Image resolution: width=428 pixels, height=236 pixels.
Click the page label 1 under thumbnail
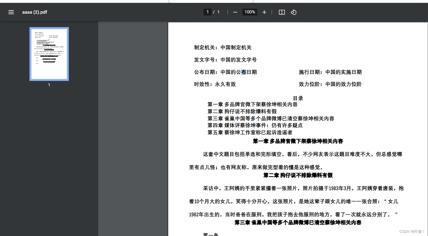(49, 85)
